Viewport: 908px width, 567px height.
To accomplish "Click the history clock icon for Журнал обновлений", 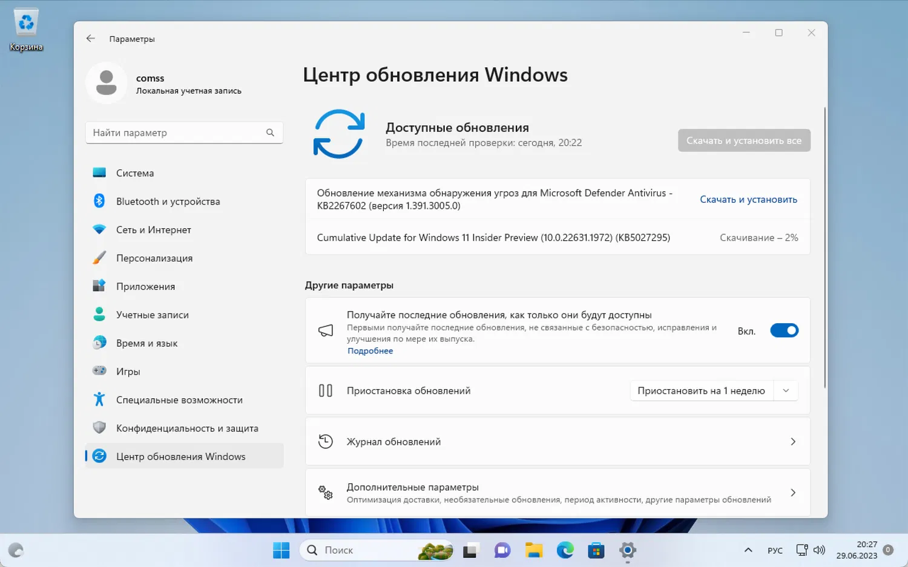I will point(326,442).
